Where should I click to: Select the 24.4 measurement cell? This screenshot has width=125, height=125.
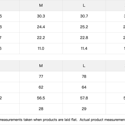point(41,27)
